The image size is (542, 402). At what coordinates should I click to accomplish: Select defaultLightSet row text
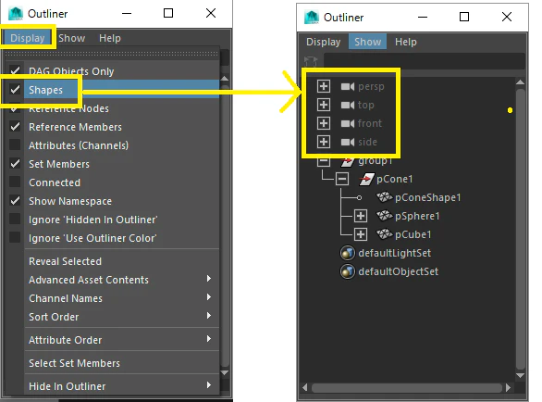(x=394, y=253)
